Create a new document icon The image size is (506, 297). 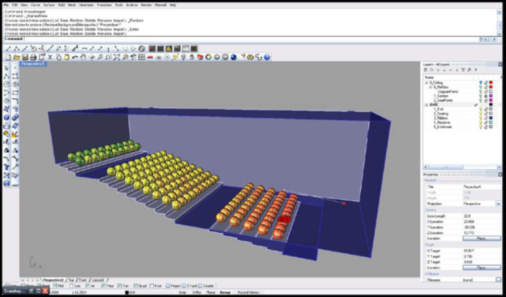[8, 57]
